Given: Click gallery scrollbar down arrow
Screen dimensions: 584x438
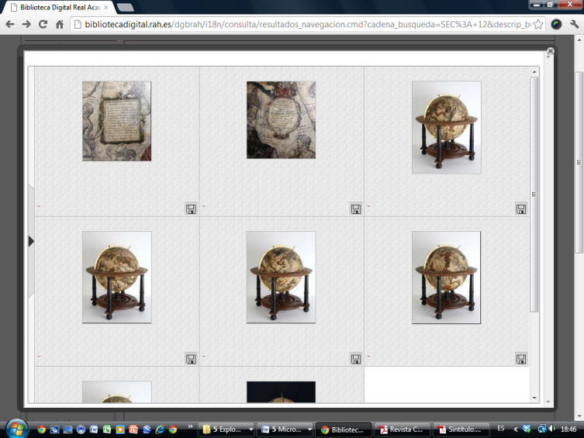Looking at the screenshot, I should tap(534, 398).
